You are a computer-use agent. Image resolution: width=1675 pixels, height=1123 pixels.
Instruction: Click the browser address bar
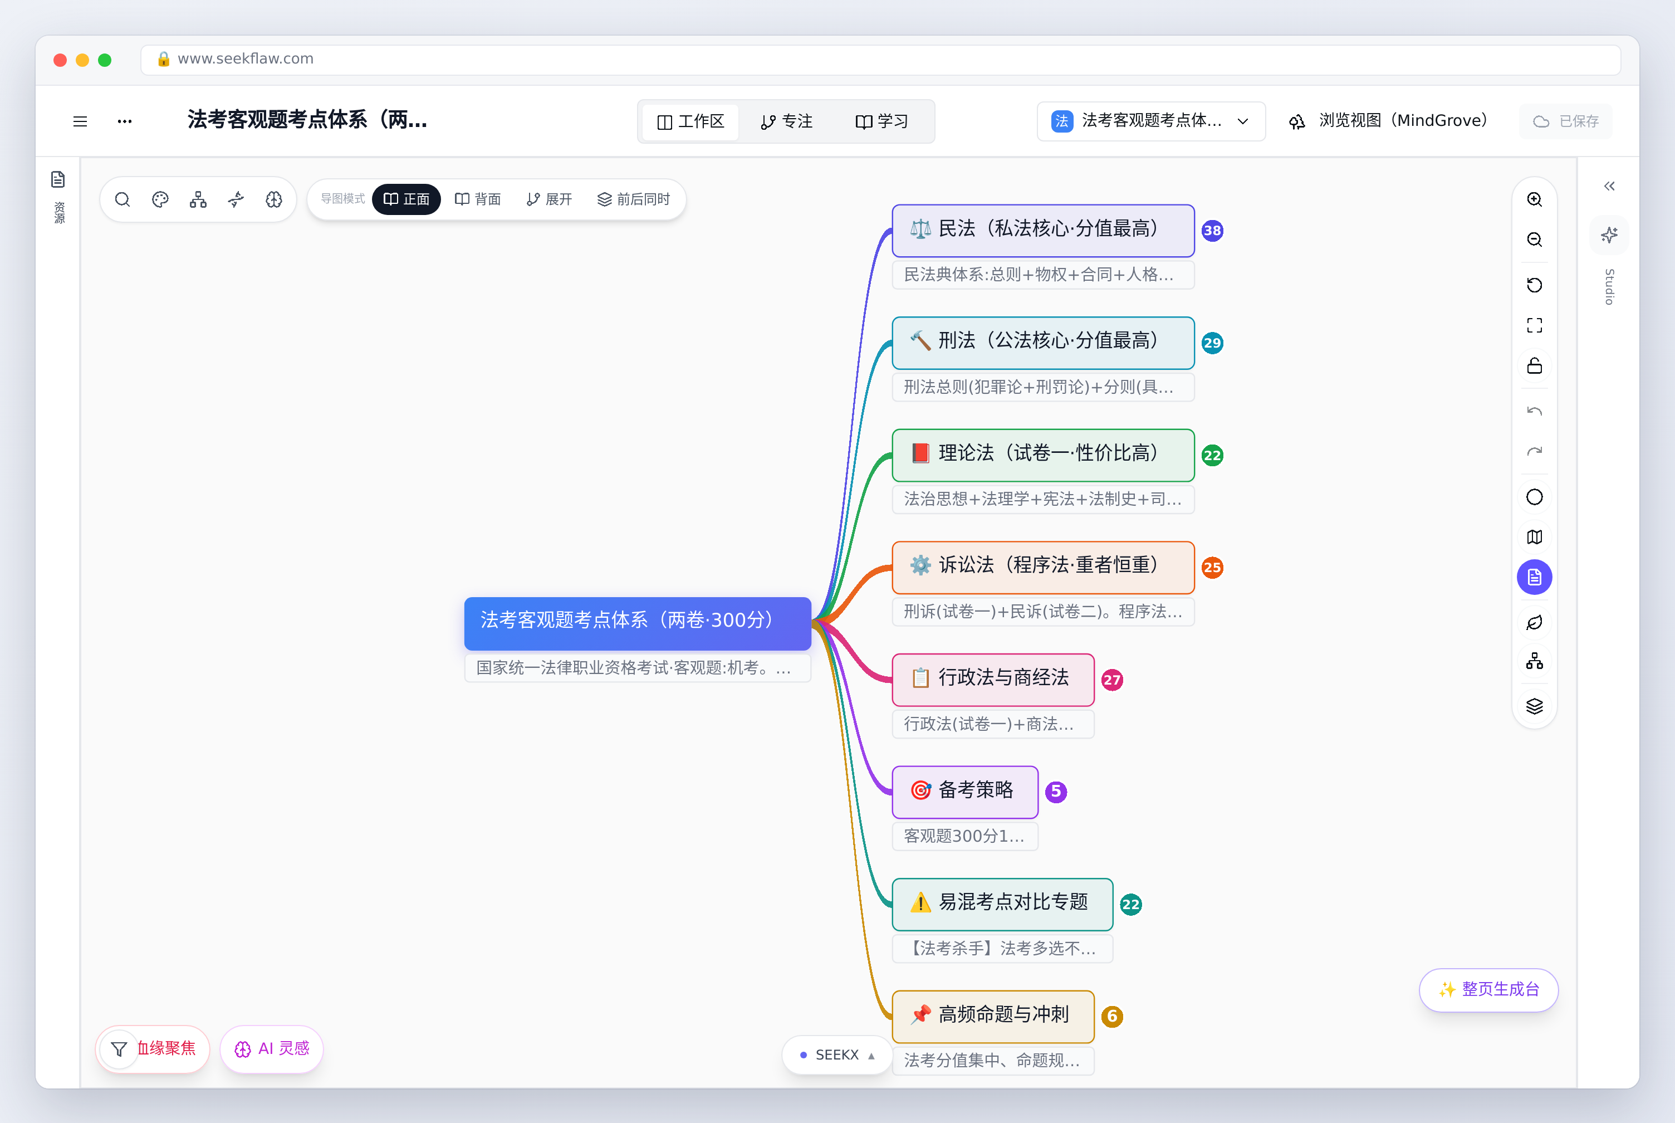pos(880,60)
